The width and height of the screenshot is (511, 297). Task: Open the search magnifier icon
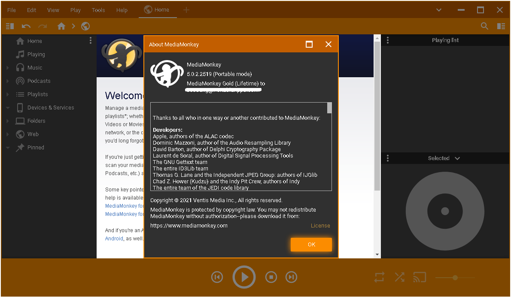tap(485, 26)
